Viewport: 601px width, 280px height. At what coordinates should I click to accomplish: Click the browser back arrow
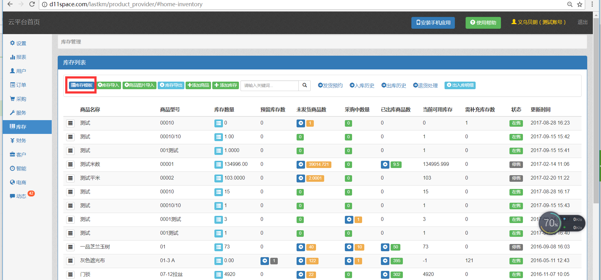[x=10, y=4]
